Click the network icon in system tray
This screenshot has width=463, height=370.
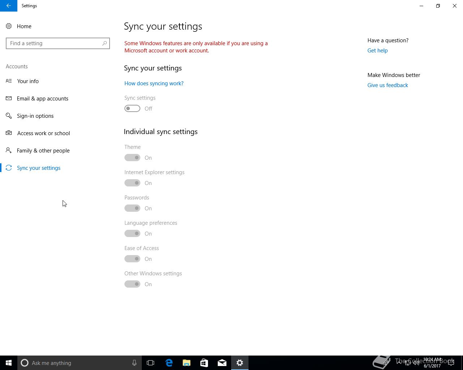[x=408, y=363]
